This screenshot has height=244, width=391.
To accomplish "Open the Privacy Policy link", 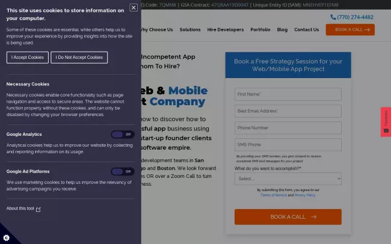I will (305, 195).
